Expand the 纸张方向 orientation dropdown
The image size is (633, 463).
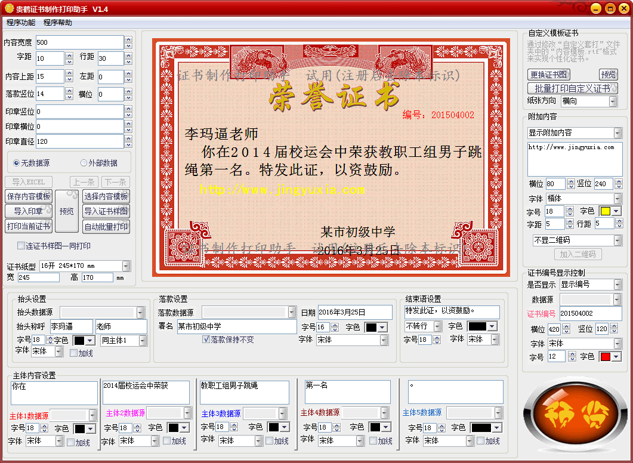(613, 101)
